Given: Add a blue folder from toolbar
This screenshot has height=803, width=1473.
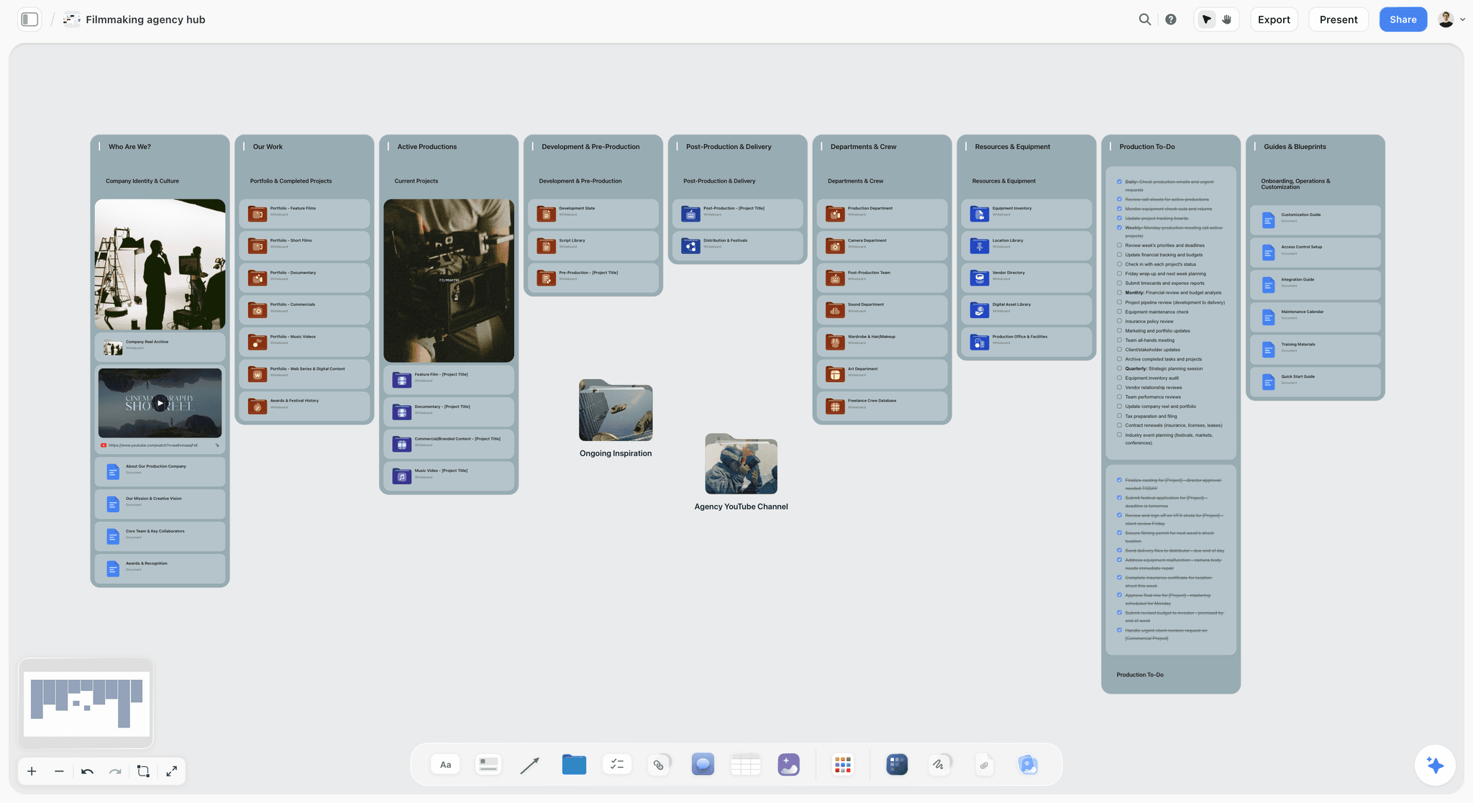Looking at the screenshot, I should (x=574, y=764).
